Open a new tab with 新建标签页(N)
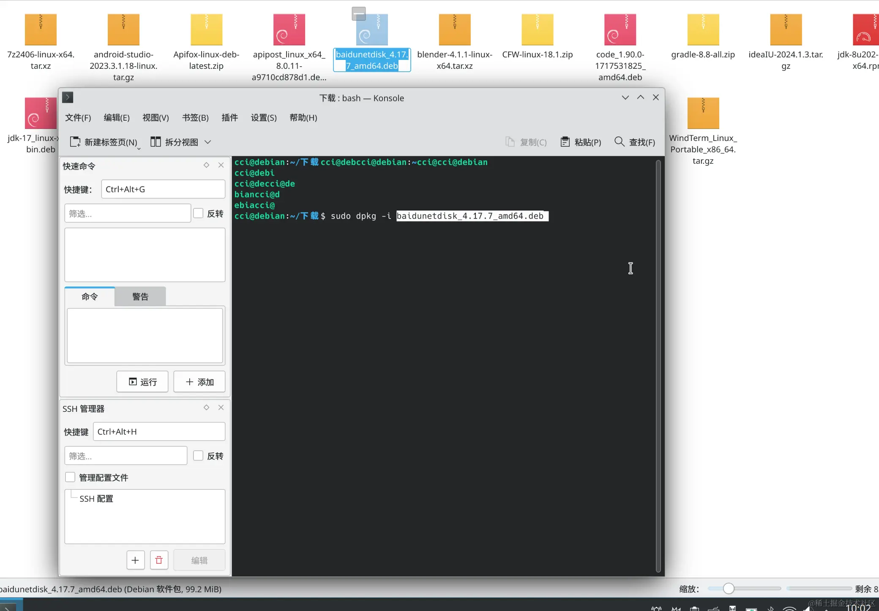The image size is (879, 611). [x=104, y=142]
